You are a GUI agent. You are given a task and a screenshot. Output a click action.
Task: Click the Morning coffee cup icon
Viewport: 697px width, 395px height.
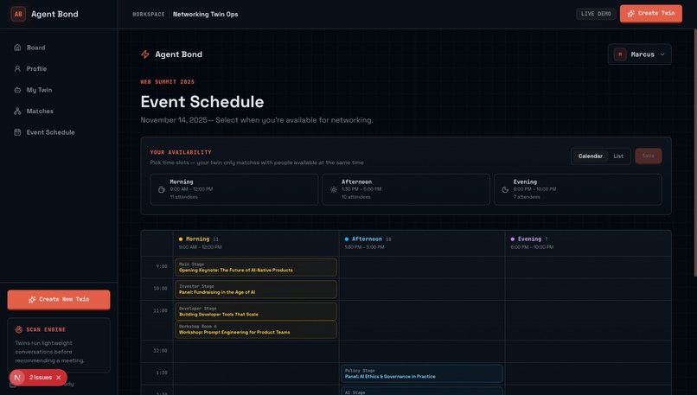point(162,190)
